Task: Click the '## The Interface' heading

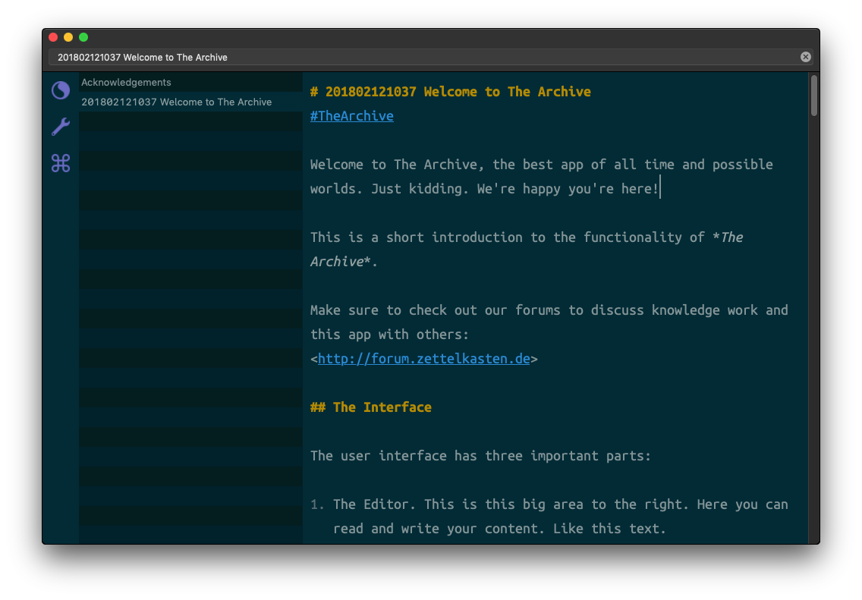Action: 371,407
